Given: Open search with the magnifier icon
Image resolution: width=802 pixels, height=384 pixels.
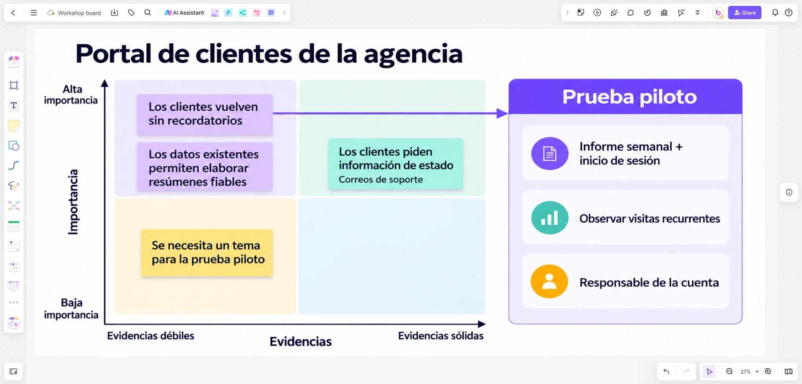Looking at the screenshot, I should (147, 13).
